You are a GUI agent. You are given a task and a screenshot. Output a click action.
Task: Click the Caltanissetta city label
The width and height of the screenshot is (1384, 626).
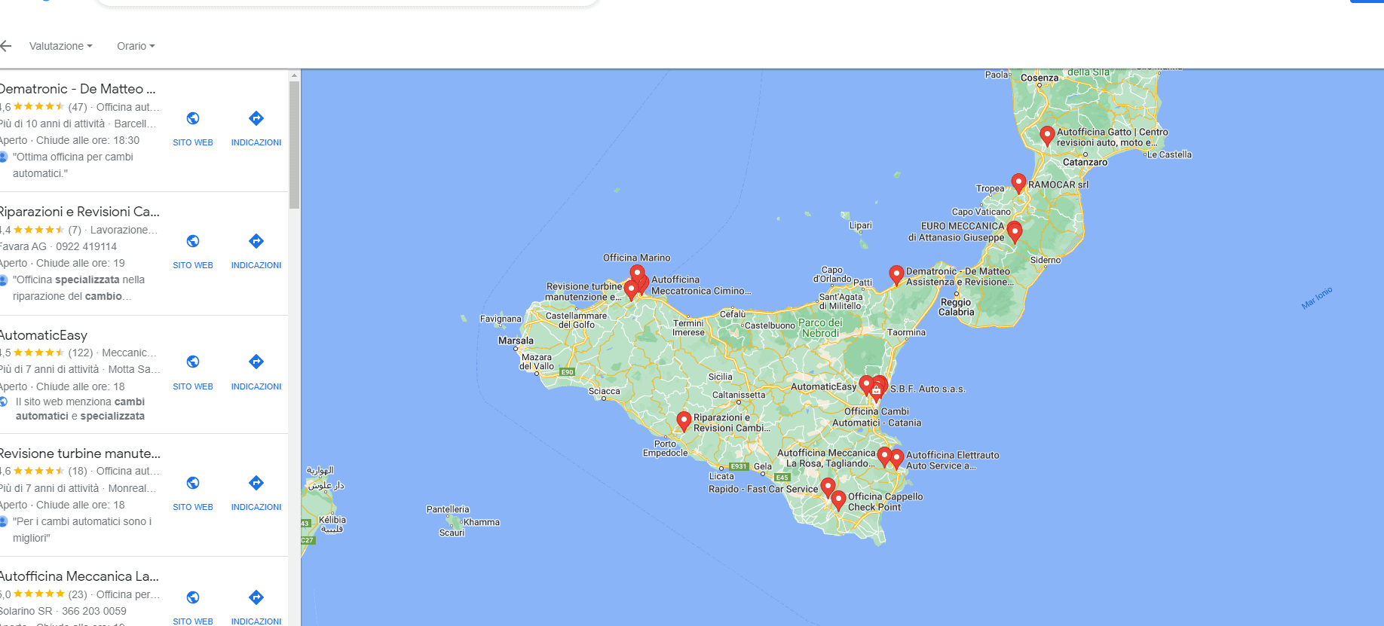click(x=739, y=395)
